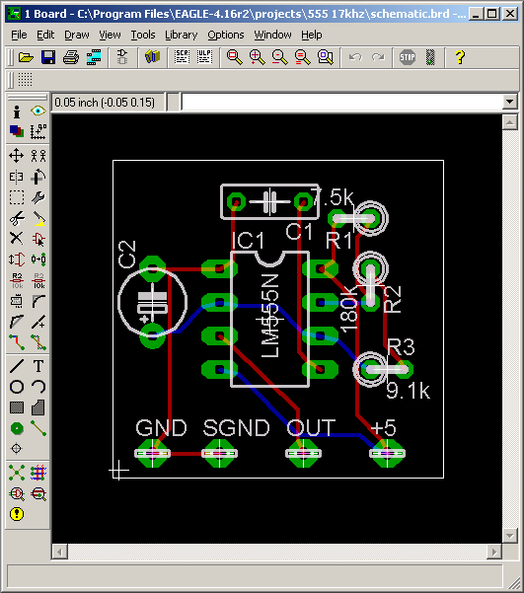Select the Route tool
The image size is (524, 593).
tap(17, 342)
